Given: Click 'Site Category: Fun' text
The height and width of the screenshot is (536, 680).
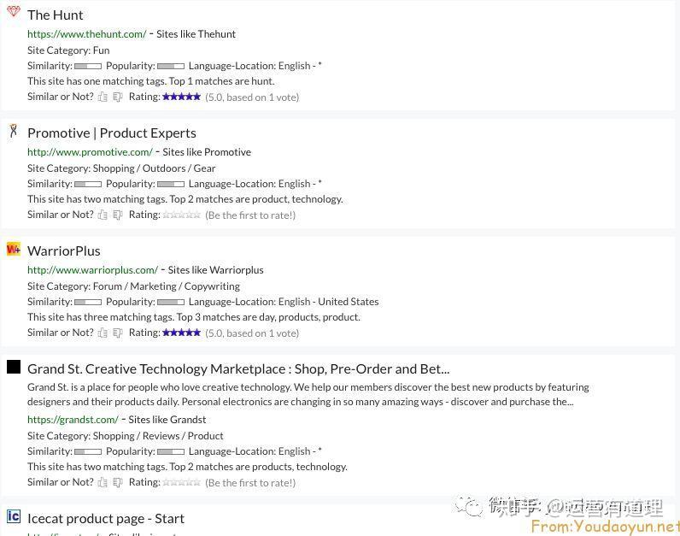Looking at the screenshot, I should coord(68,50).
